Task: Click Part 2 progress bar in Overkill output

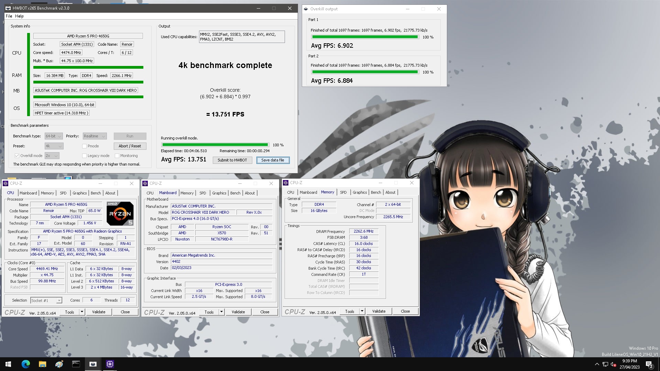Action: [365, 72]
